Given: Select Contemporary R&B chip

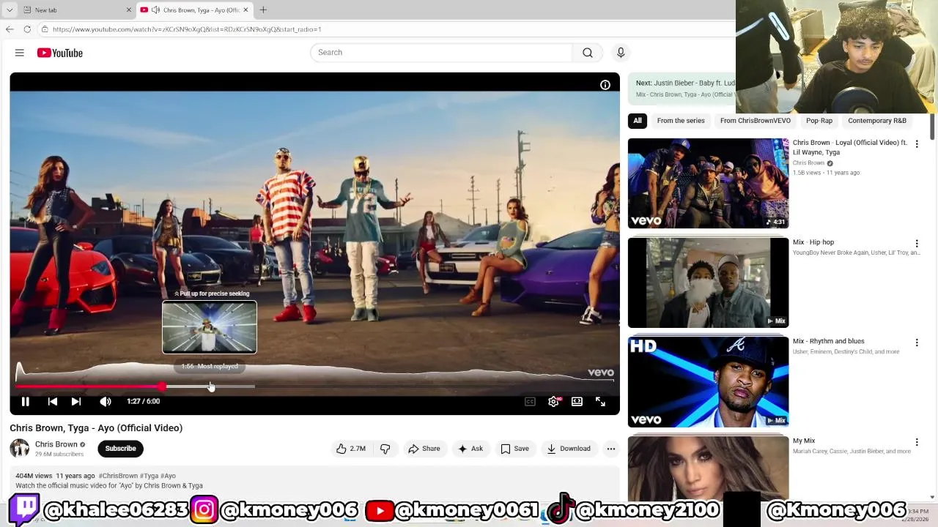Looking at the screenshot, I should [877, 121].
